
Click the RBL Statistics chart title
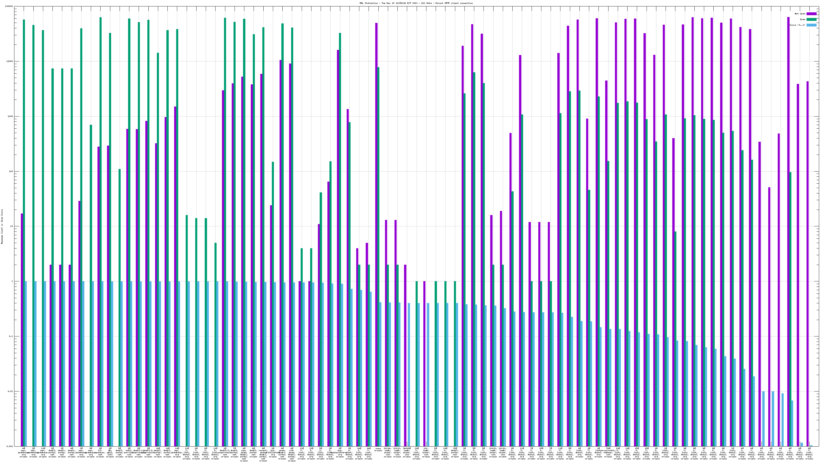click(x=416, y=3)
